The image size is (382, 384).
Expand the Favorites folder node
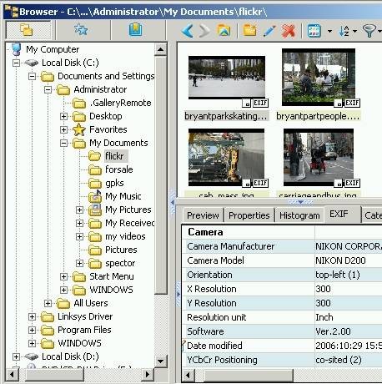pyautogui.click(x=63, y=129)
